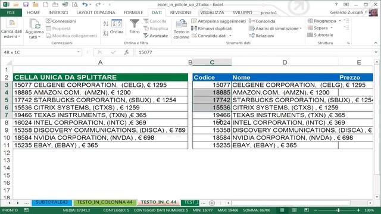Switch to Page Break Preview in status bar
381x214 pixels.
coord(307,210)
